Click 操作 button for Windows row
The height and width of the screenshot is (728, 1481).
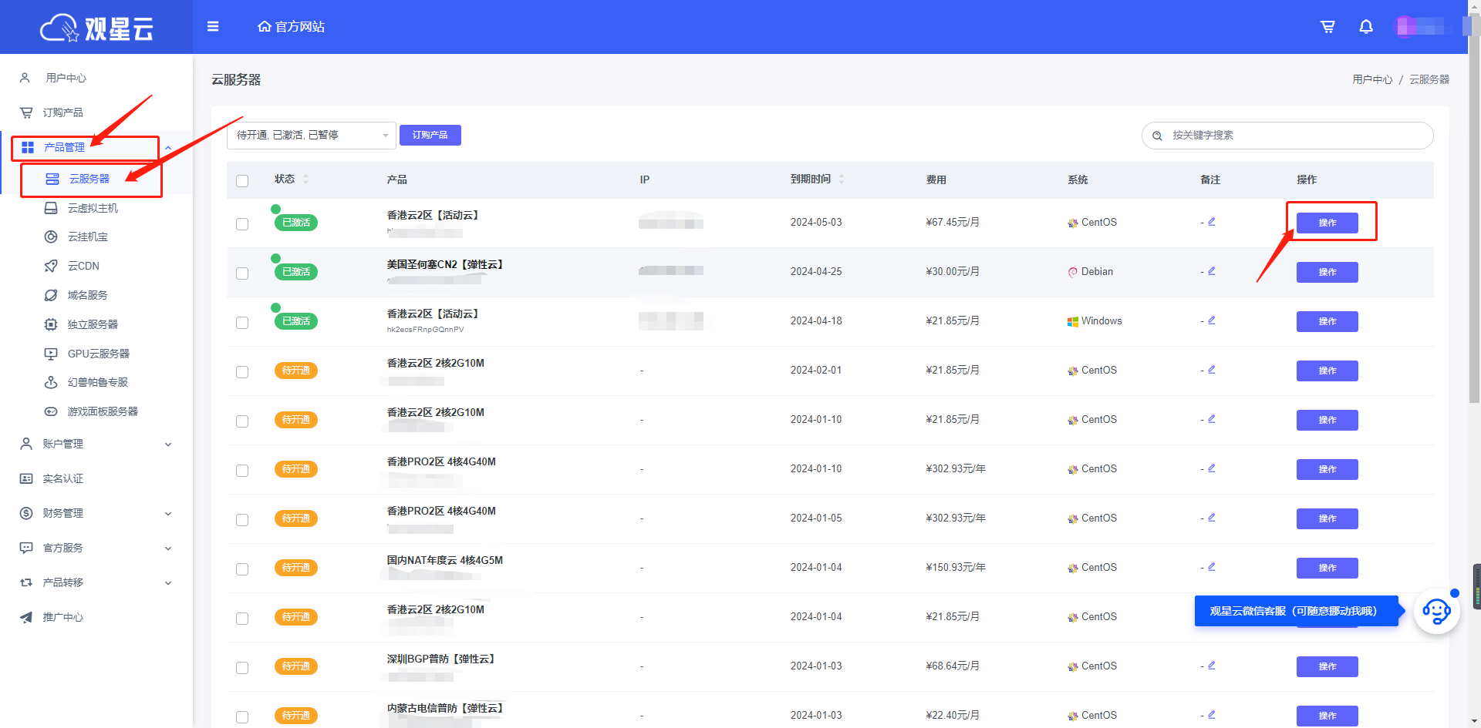coord(1328,321)
